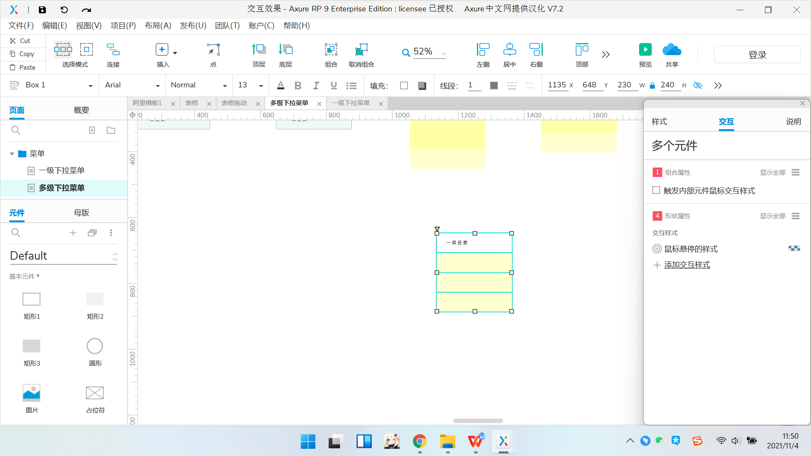Click the Ungroup (取消组合) icon
Image resolution: width=811 pixels, height=456 pixels.
click(x=361, y=50)
